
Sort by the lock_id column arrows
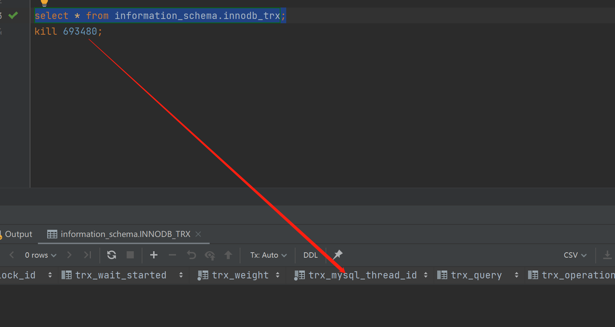pos(50,275)
